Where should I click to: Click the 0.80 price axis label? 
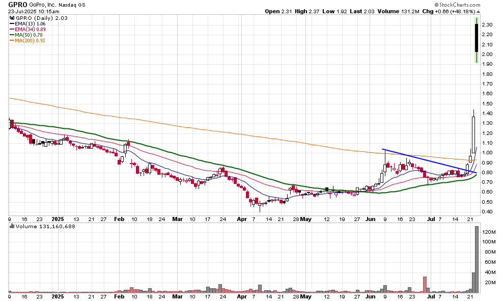point(487,172)
